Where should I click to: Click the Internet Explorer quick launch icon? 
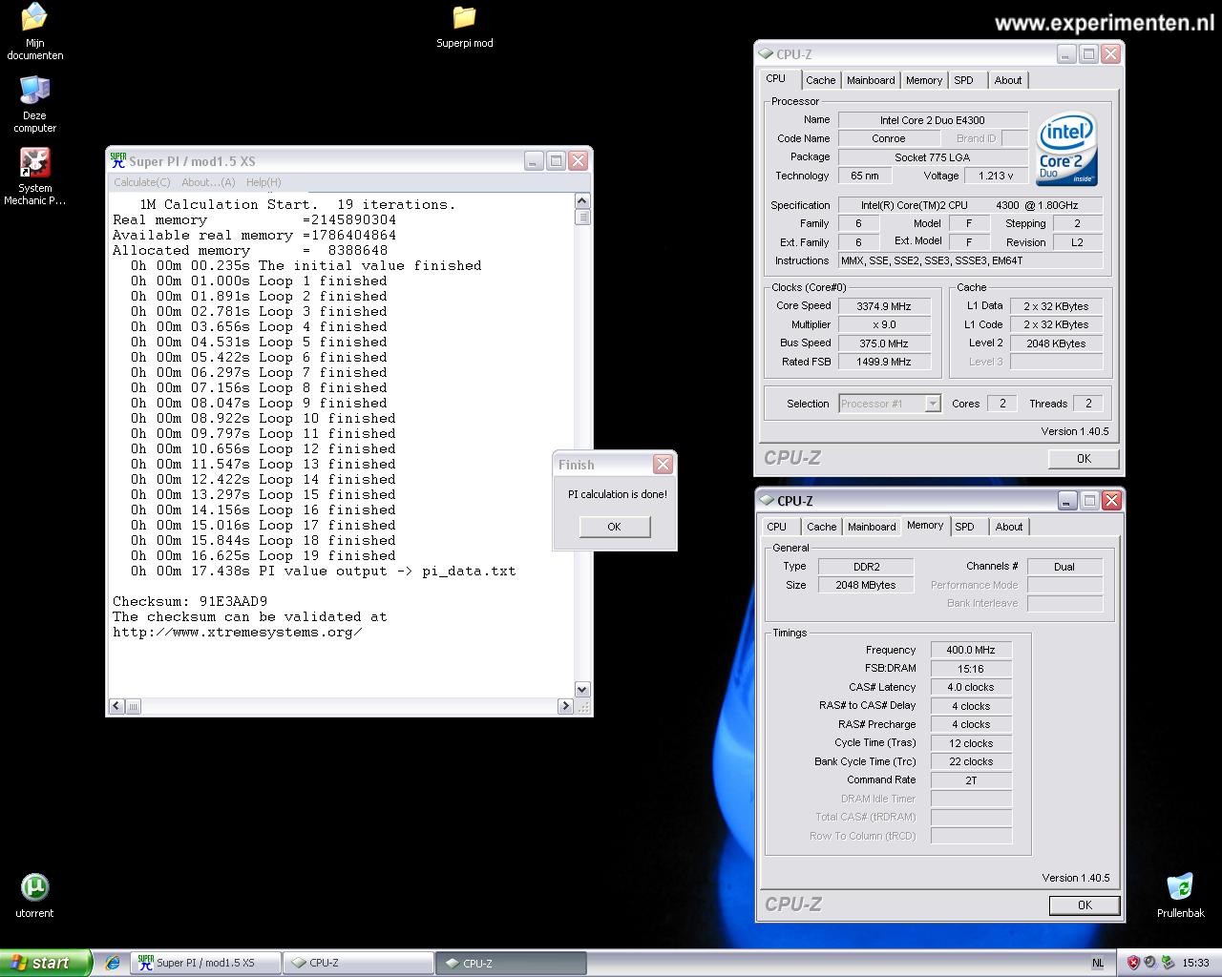coord(113,963)
